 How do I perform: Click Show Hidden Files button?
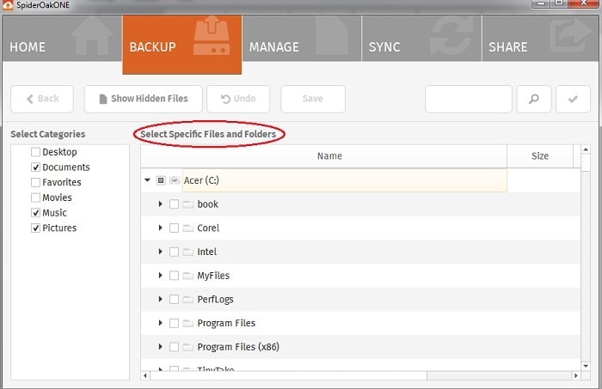coord(144,99)
